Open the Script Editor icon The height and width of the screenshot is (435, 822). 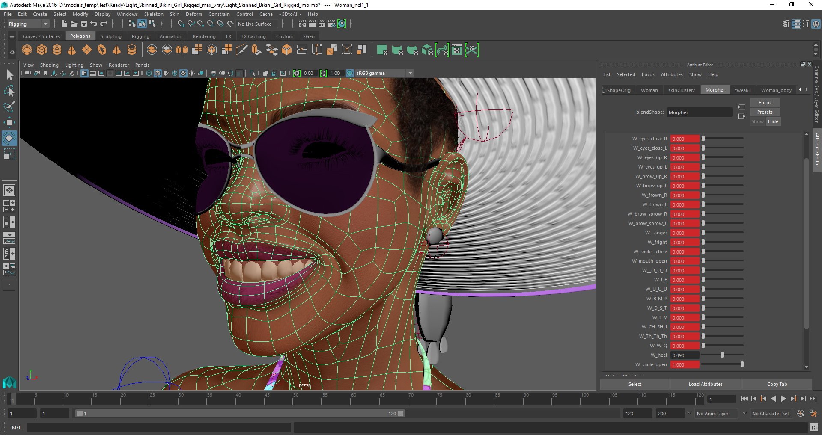coord(814,427)
